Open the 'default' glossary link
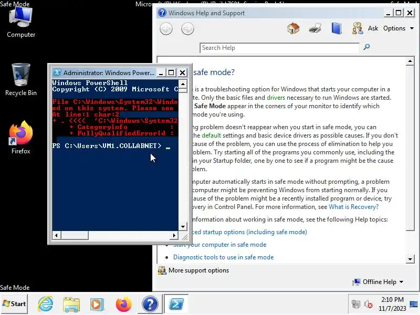This screenshot has width=420, height=315. [212, 135]
